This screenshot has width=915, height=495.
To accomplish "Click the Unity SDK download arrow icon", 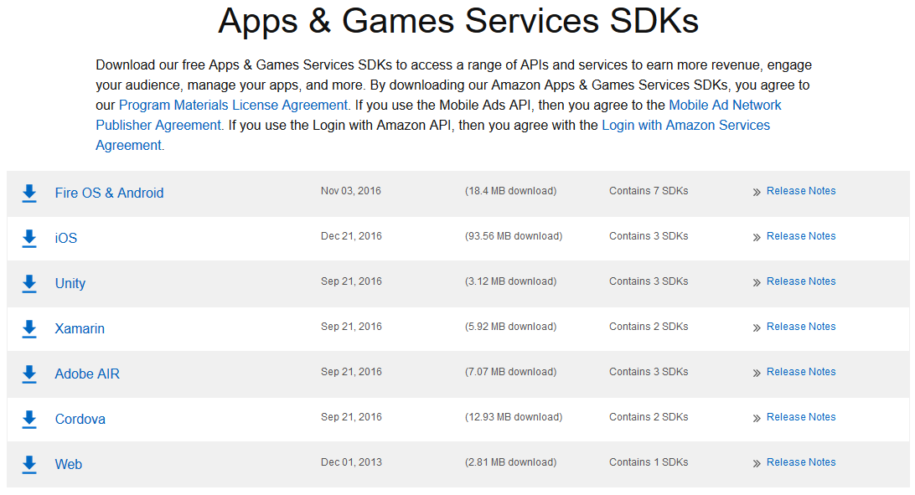I will coord(29,284).
